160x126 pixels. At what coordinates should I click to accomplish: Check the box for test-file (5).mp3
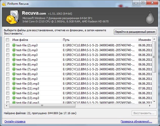(8, 59)
